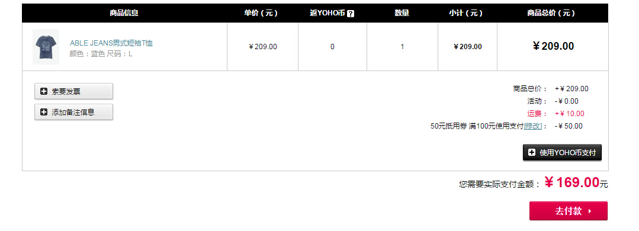Click the 商品总价（元） column header
This screenshot has width=639, height=231.
coord(551,13)
